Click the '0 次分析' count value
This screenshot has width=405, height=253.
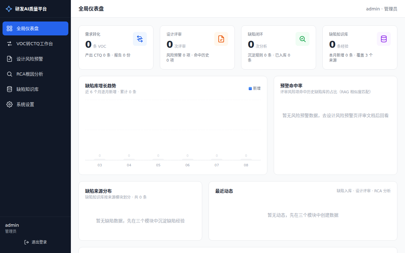pos(257,45)
